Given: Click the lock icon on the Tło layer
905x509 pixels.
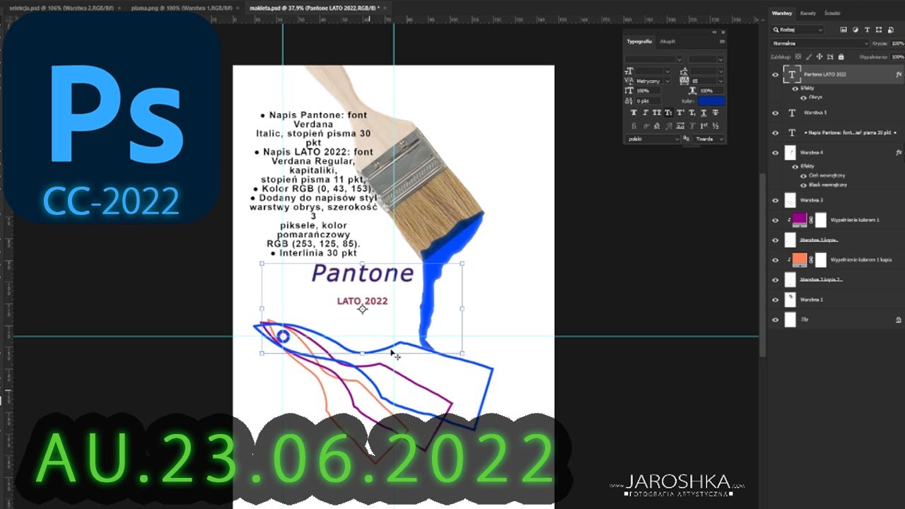Looking at the screenshot, I should coord(899,320).
